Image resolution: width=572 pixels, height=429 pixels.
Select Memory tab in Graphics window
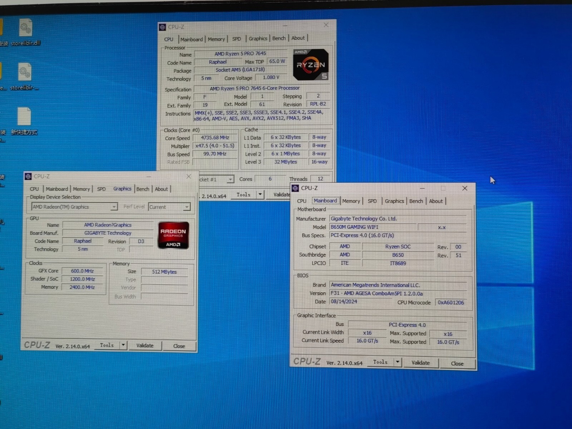point(81,189)
